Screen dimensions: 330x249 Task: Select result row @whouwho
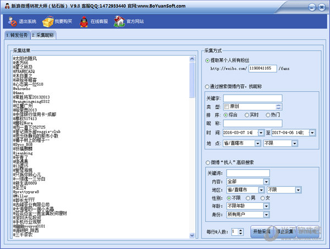click(21, 88)
